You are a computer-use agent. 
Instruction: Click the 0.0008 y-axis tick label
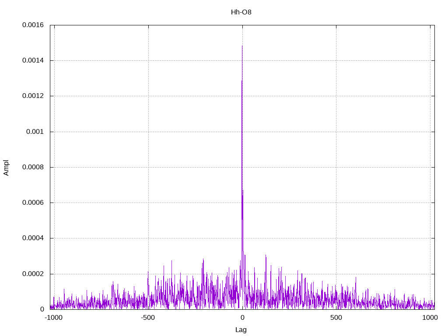tap(33, 167)
